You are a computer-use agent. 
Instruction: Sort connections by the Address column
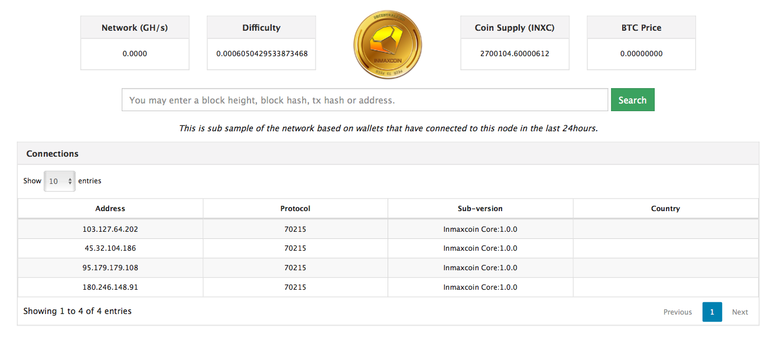click(110, 208)
